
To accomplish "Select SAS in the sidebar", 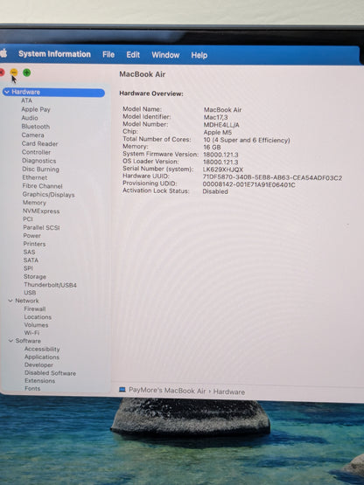I will (30, 252).
